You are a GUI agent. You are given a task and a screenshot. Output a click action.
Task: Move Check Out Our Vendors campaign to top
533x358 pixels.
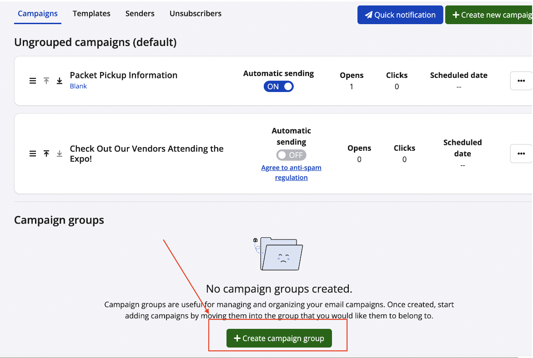click(46, 154)
